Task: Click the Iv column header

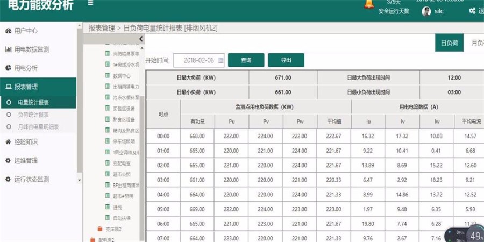Action: coord(402,122)
